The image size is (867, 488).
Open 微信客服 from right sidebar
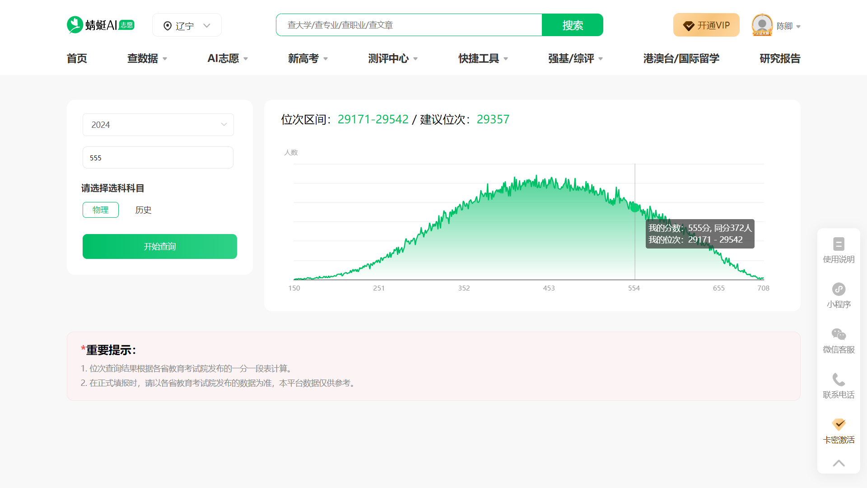[x=839, y=334]
